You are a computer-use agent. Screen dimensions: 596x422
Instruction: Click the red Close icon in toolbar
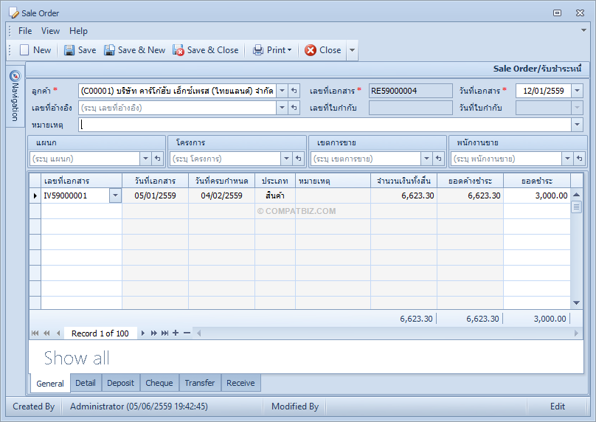[311, 50]
